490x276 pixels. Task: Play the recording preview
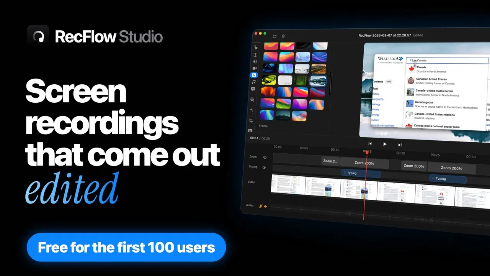point(385,144)
